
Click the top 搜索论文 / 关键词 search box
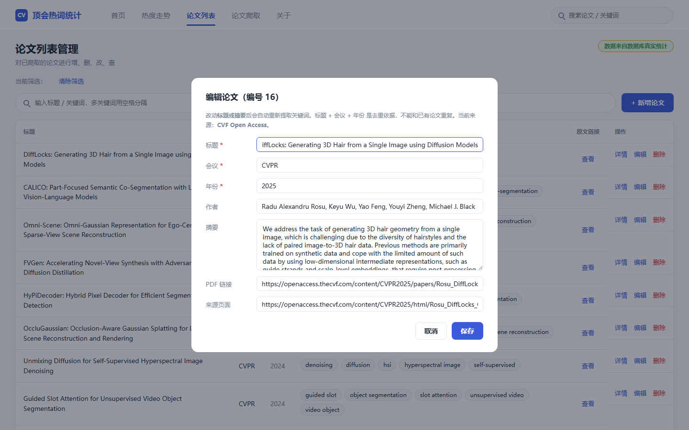[612, 16]
